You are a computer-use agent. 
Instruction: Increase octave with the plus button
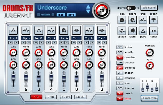[53, 15]
